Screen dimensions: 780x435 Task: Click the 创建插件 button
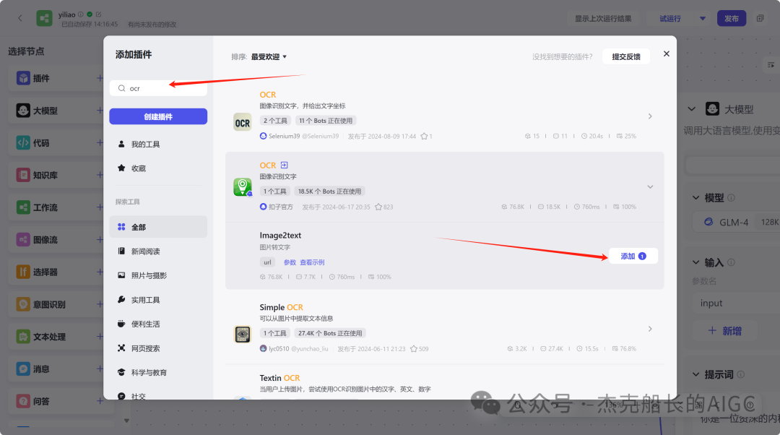coord(158,116)
